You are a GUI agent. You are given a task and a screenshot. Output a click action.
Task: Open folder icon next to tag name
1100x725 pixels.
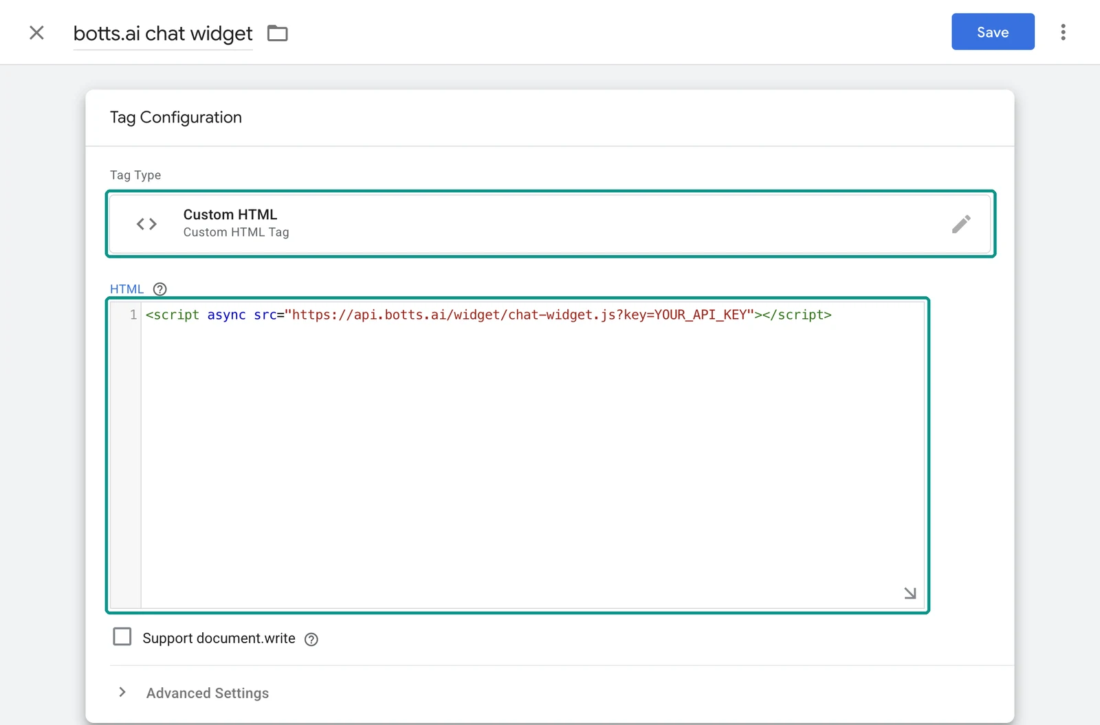pos(278,33)
